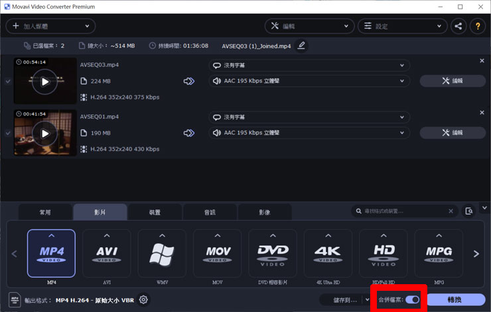
Task: Show next formats with right arrow
Action: [x=476, y=254]
